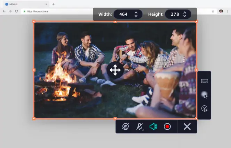
Task: Click the bottom-middle capture frame handle
Action: pos(115,119)
